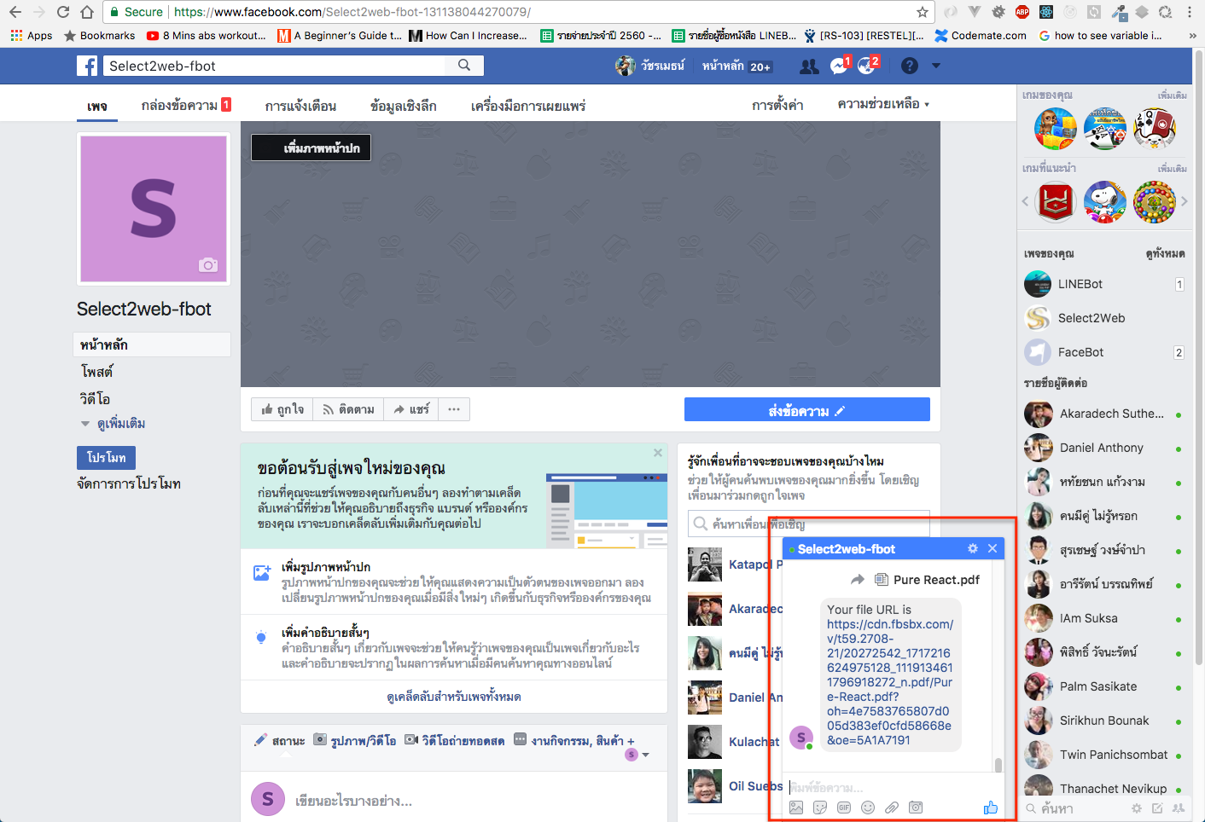Click the Like page button
The width and height of the screenshot is (1205, 822).
pyautogui.click(x=282, y=409)
